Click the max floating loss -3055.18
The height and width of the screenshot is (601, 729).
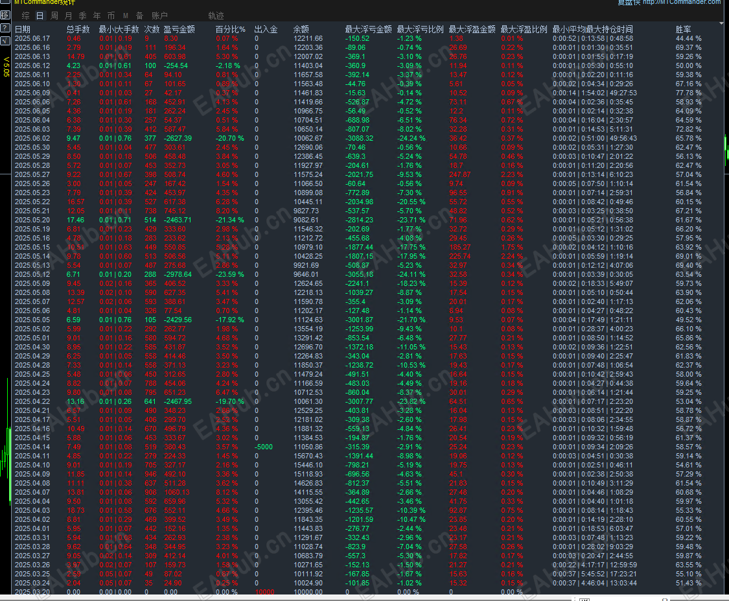(x=359, y=274)
